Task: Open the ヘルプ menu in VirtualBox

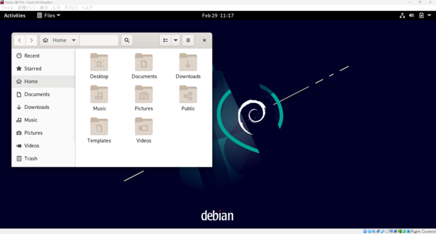Action: (x=87, y=8)
